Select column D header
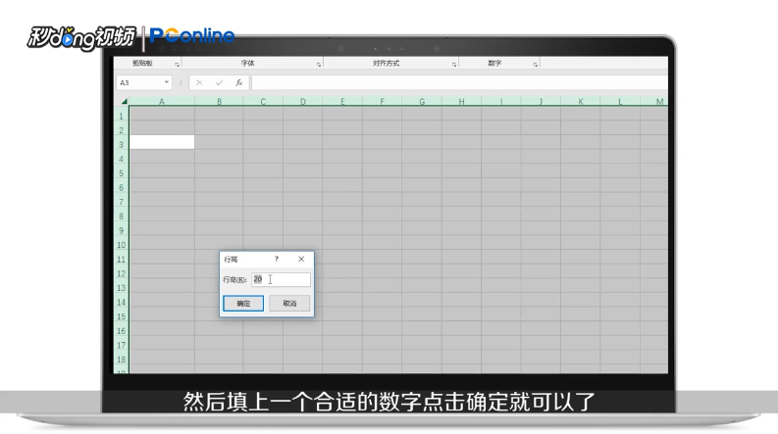This screenshot has width=778, height=434. (x=303, y=102)
